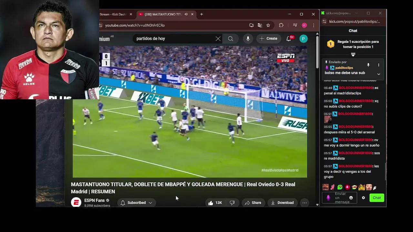Open more actions ellipsis under the video

pyautogui.click(x=305, y=203)
